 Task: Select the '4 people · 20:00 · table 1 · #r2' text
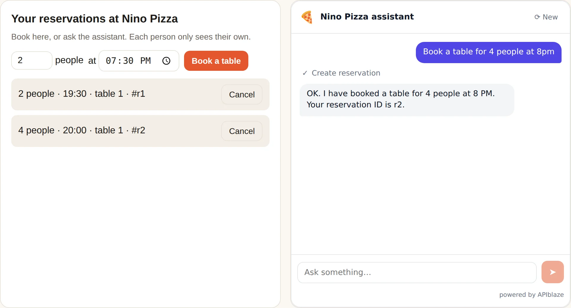82,130
